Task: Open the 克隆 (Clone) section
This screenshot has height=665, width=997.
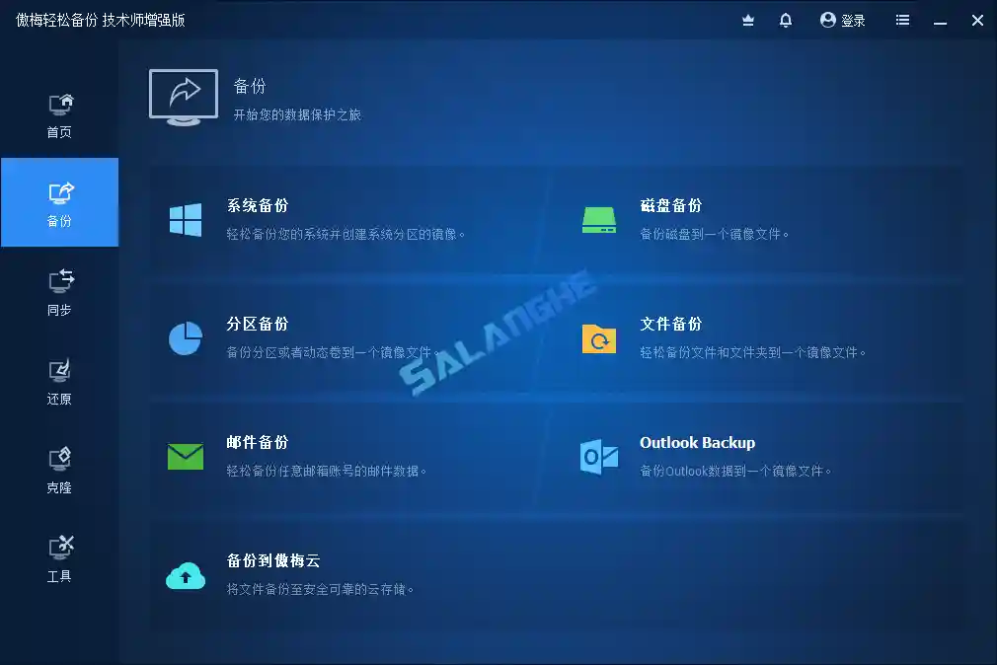Action: [x=59, y=468]
